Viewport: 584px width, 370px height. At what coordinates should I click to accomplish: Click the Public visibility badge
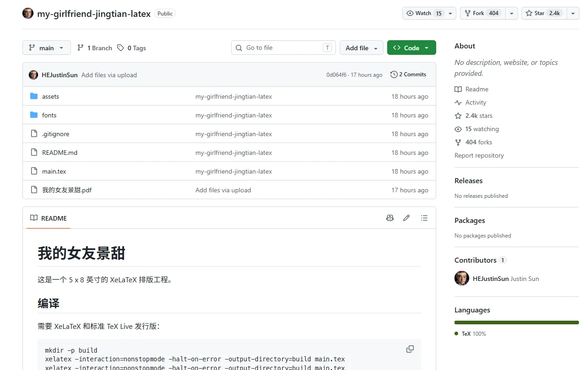[x=165, y=14]
